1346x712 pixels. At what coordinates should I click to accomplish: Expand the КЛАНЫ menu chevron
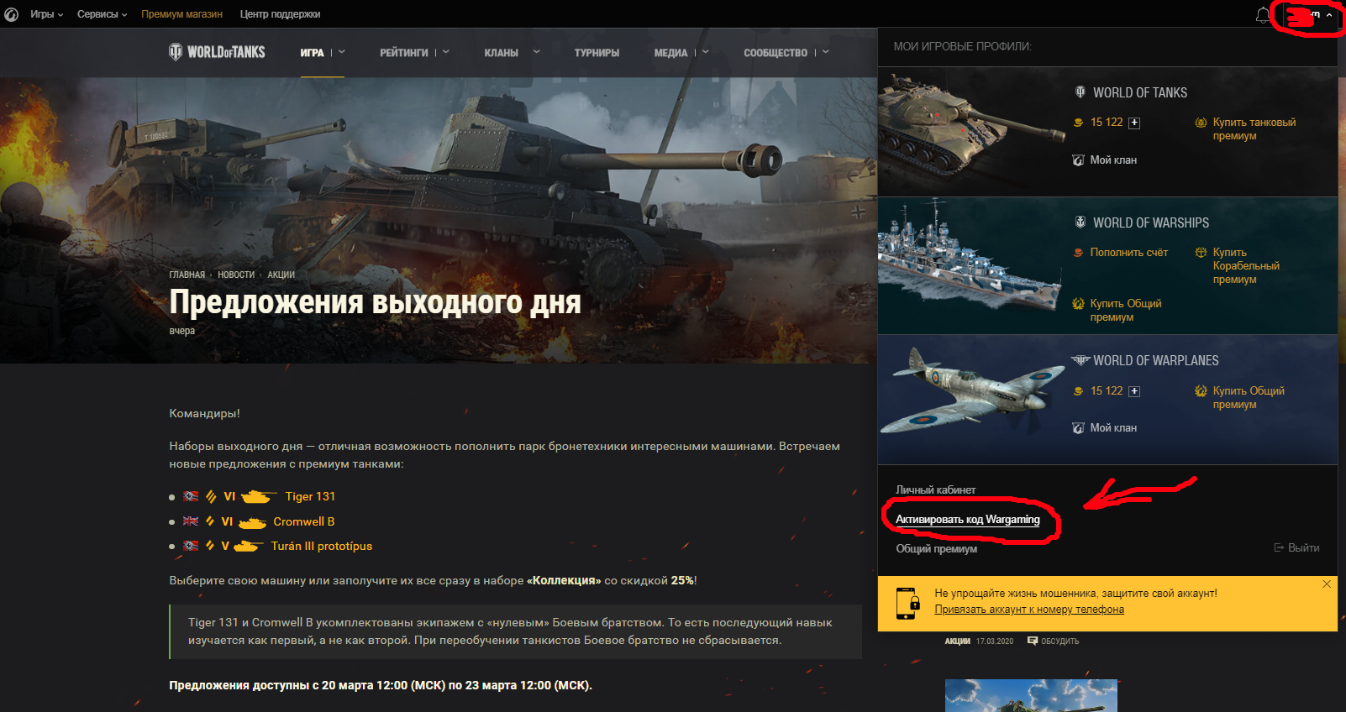point(537,52)
